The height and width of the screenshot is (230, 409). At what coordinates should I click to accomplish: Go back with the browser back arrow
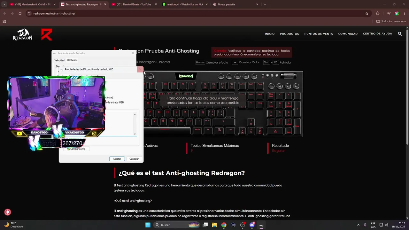pyautogui.click(x=4, y=13)
